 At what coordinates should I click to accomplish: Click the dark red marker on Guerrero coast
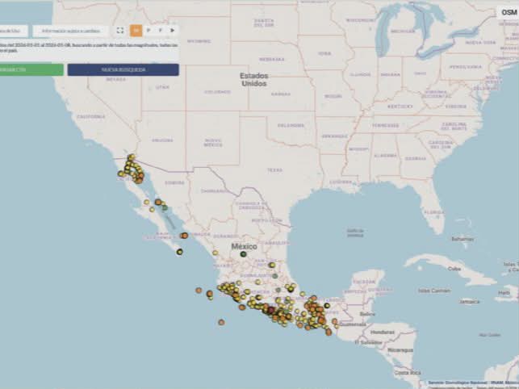coord(271,310)
